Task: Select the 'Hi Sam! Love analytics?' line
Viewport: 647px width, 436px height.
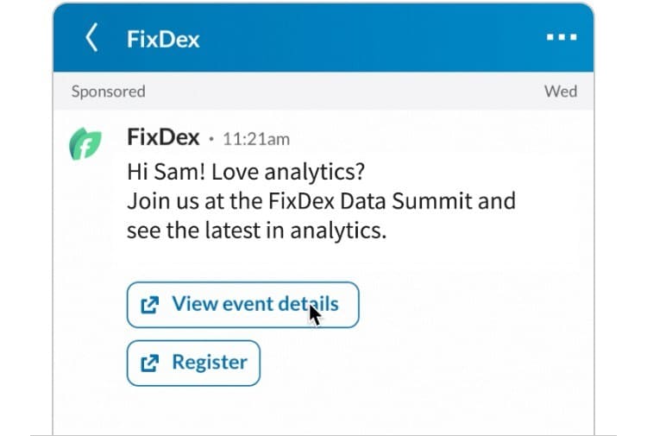Action: 246,172
